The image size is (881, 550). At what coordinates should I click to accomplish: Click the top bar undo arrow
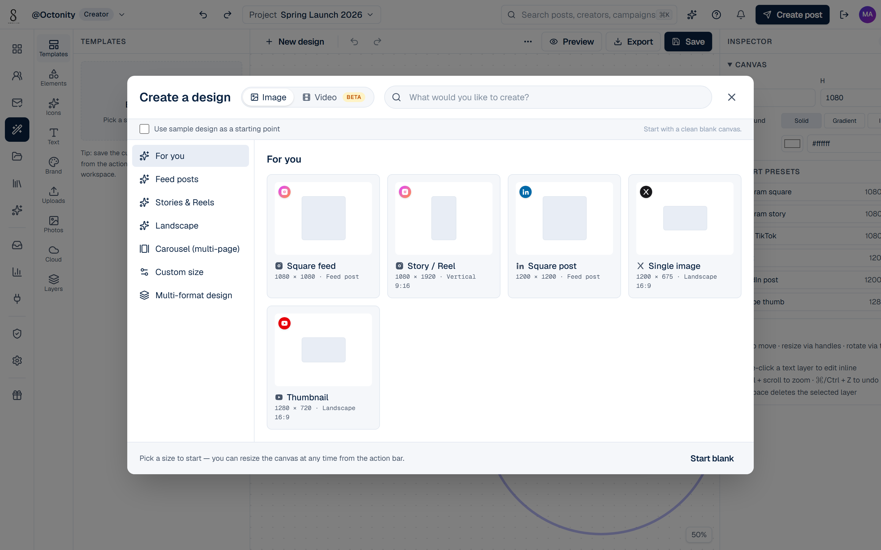coord(203,15)
